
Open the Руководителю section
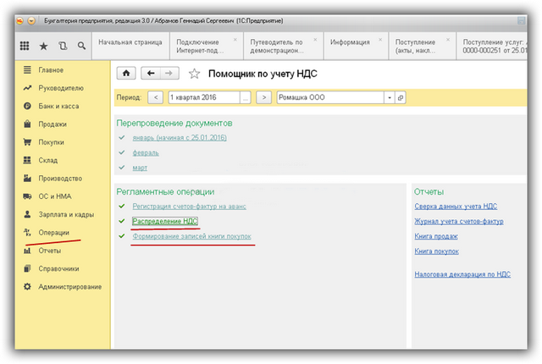pos(61,88)
